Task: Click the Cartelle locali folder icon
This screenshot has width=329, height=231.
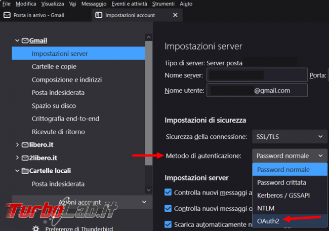Action: (x=25, y=171)
